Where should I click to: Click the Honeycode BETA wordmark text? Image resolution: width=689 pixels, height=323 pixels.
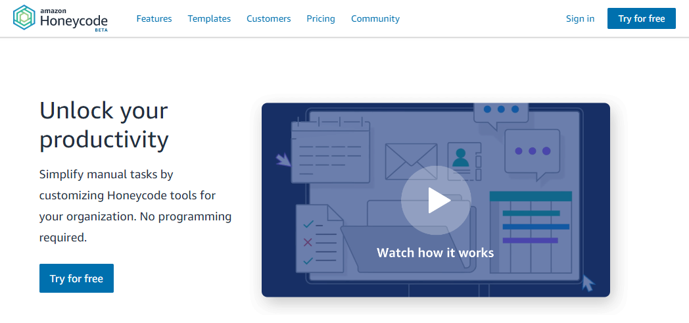click(x=74, y=19)
